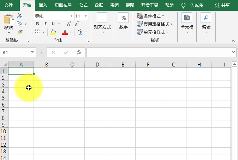Screen dimensions: 238x160
Task: Switch to the View (视图) tab
Action: pyautogui.click(x=130, y=5)
